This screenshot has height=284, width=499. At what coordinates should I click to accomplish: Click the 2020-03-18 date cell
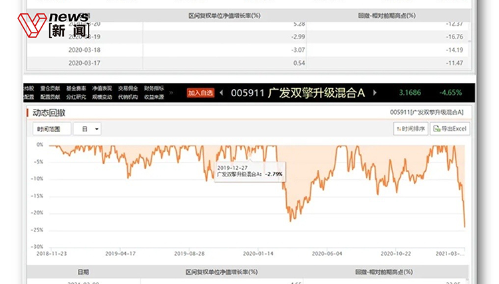(84, 50)
